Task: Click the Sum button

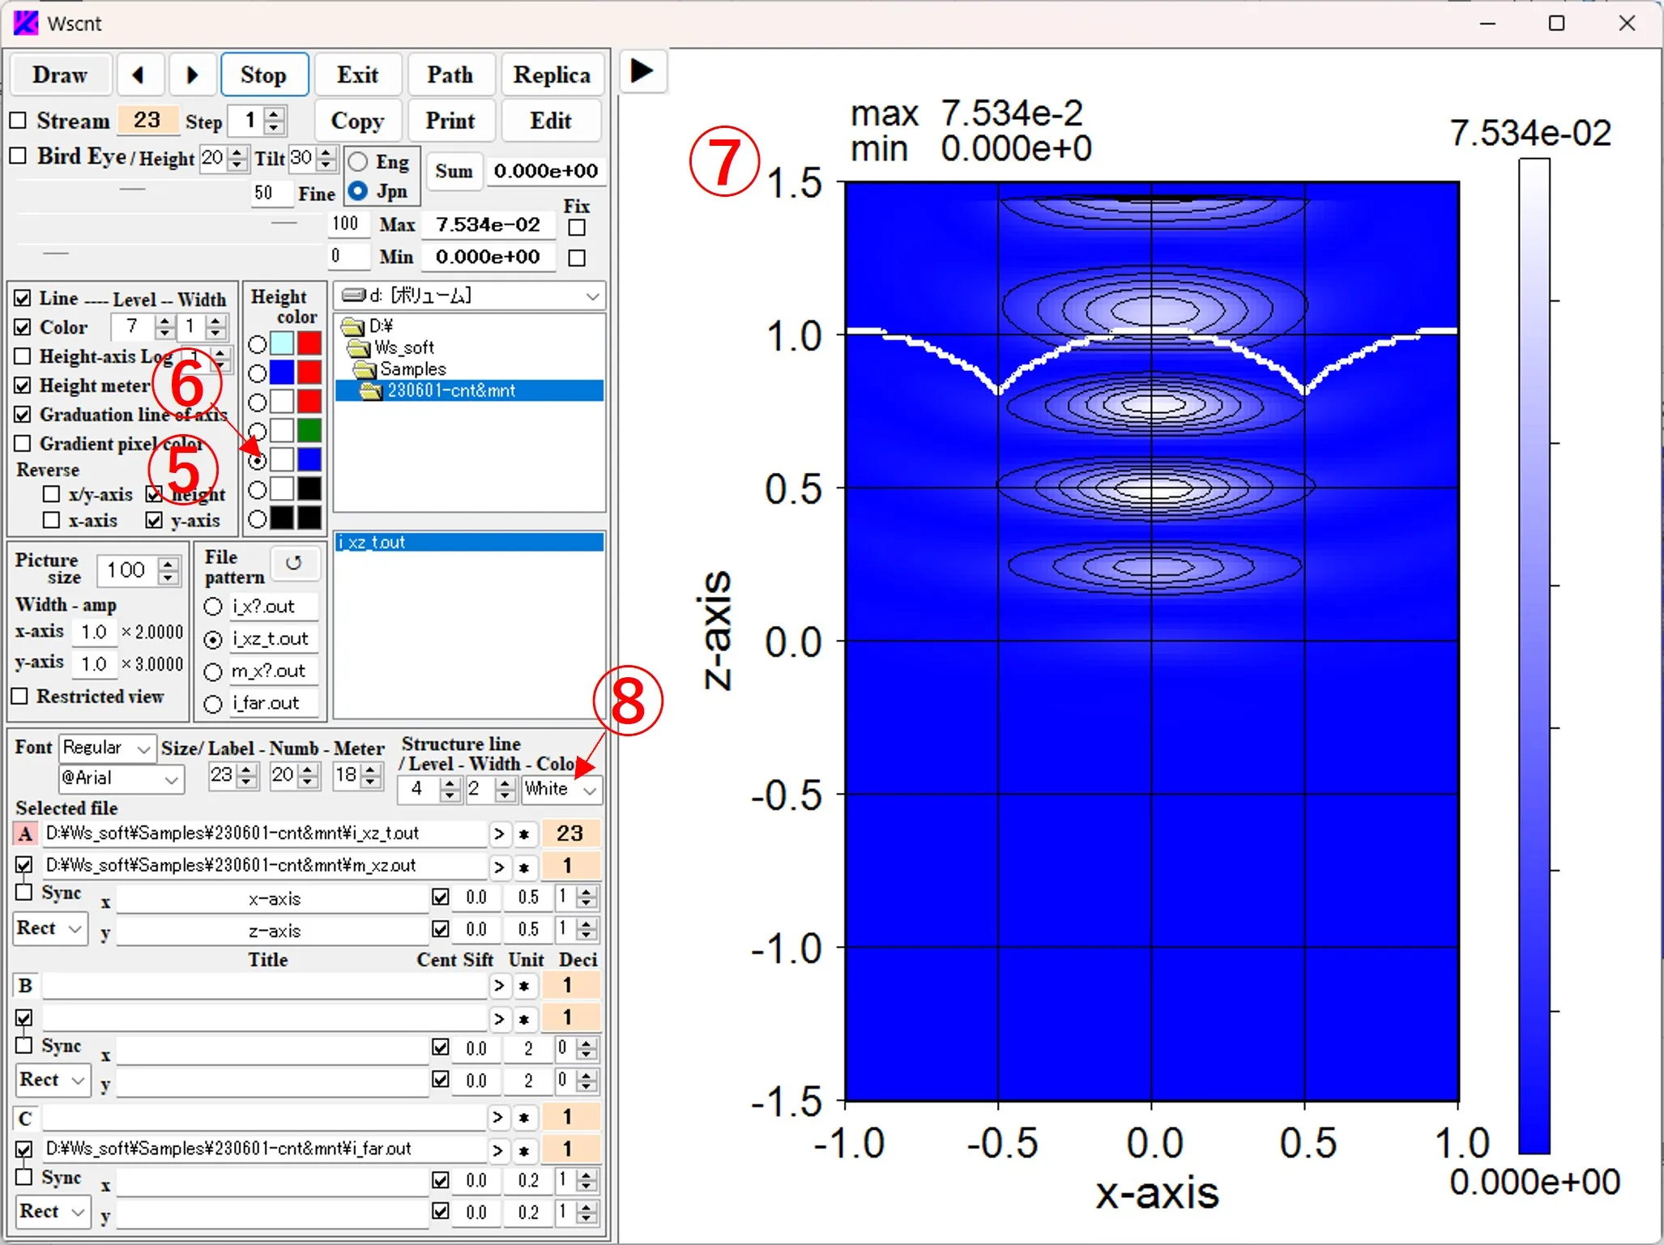Action: [454, 171]
